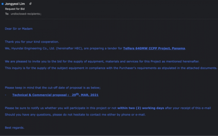The width and height of the screenshot is (218, 136).
Task: Click Thank you for your kind cooperation line
Action: [x=32, y=42]
